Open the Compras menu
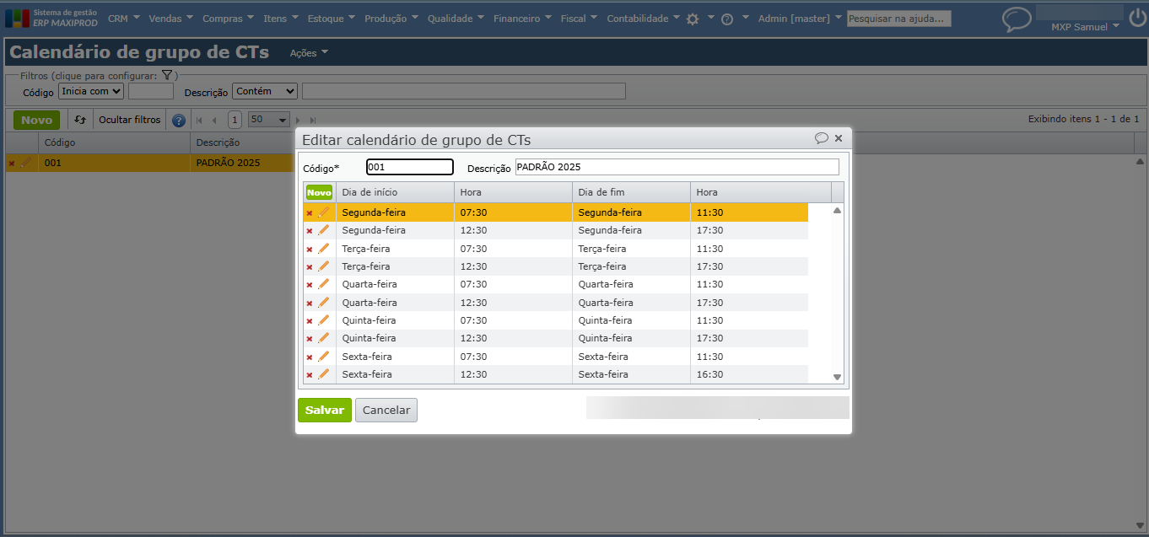Screen dimensions: 1149x537 coord(228,19)
